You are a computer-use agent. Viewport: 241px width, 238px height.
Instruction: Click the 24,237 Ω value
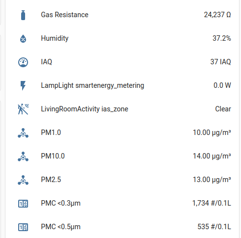click(217, 15)
